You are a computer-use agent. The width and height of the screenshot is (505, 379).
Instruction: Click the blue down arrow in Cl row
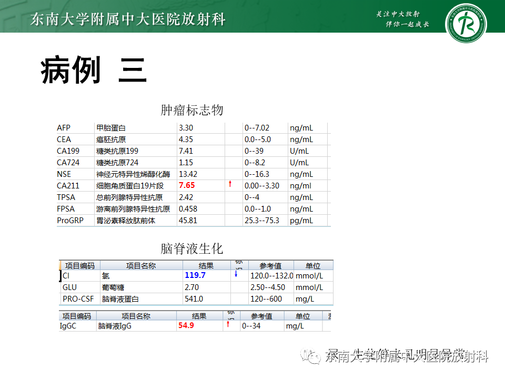(236, 274)
